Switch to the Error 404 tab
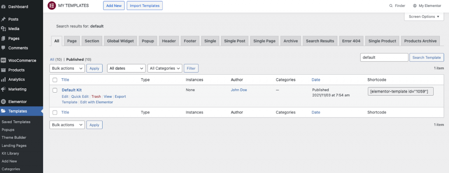 tap(351, 41)
